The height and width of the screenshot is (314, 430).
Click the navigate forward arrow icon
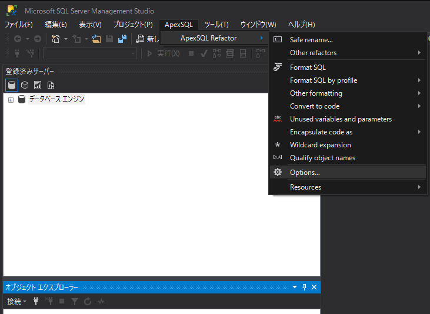click(38, 39)
